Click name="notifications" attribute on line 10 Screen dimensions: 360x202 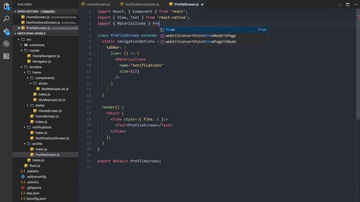point(141,65)
